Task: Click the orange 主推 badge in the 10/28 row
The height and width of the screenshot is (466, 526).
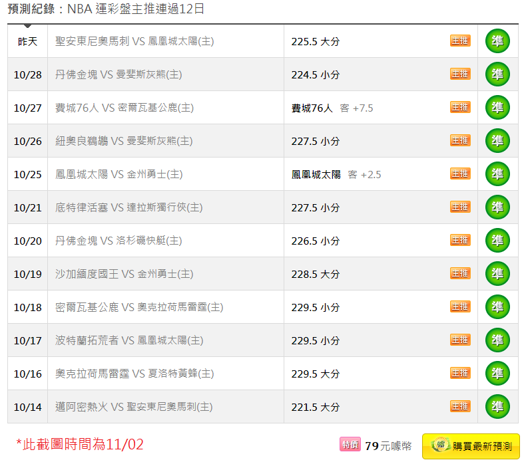Action: (460, 74)
